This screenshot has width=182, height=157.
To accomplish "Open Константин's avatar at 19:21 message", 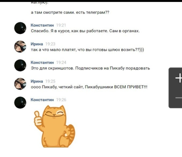I will tap(20, 28).
